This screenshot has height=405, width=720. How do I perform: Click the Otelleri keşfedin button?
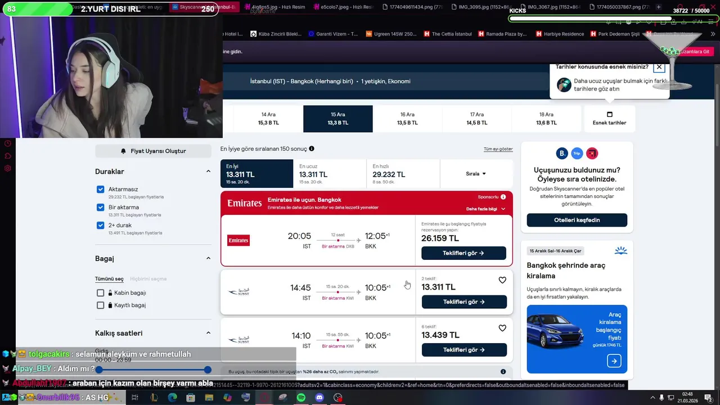tap(577, 220)
